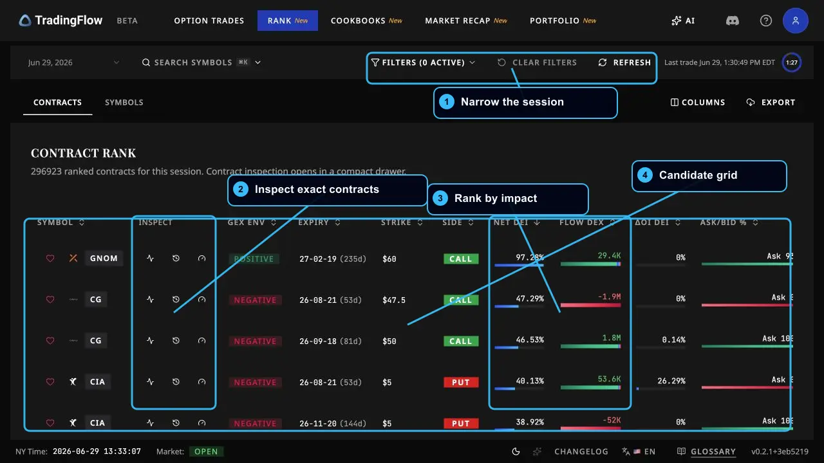Favorite the CG $50 contract heart
824x463 pixels.
click(50, 341)
